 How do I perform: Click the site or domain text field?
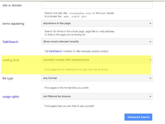coord(97,5)
